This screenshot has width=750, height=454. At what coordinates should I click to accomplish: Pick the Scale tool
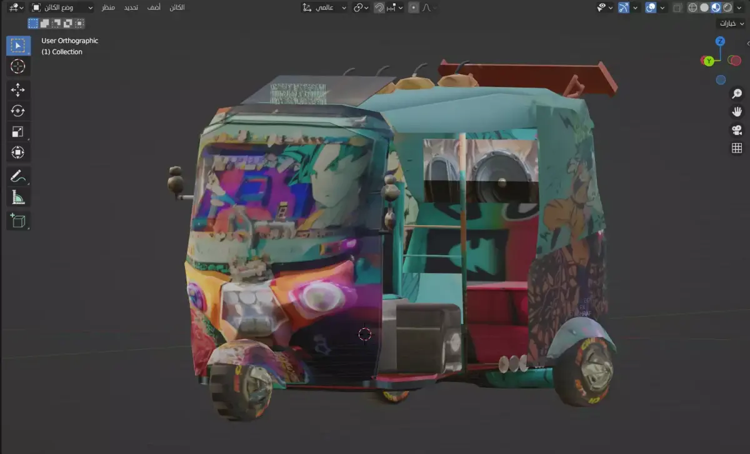coord(18,131)
